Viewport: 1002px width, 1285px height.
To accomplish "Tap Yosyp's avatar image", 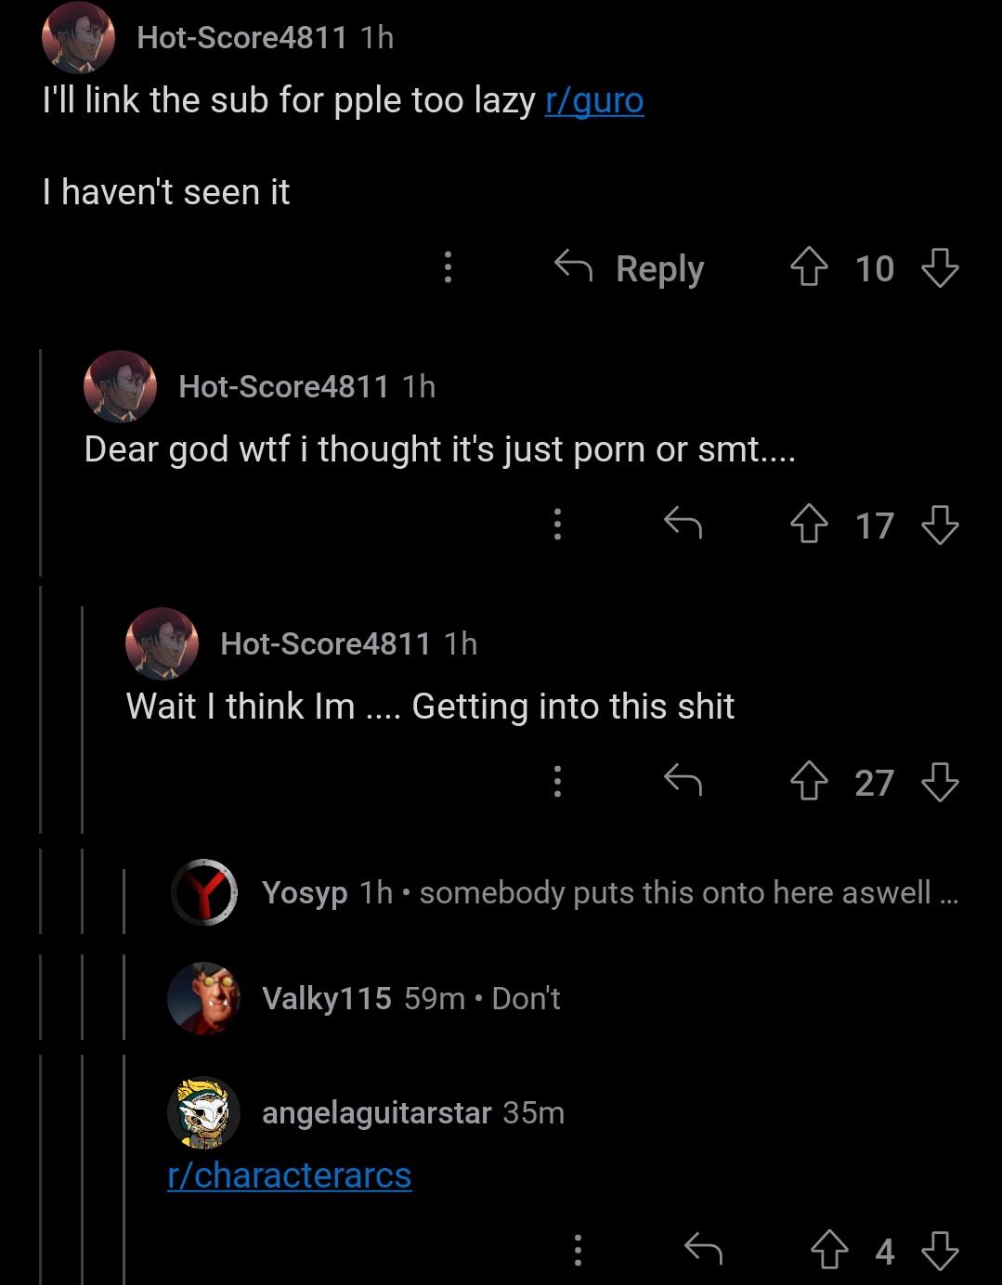I will [204, 893].
